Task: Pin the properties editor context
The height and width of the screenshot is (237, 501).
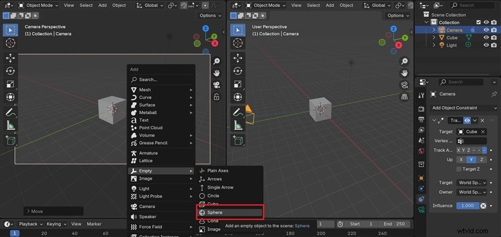Action: [493, 94]
